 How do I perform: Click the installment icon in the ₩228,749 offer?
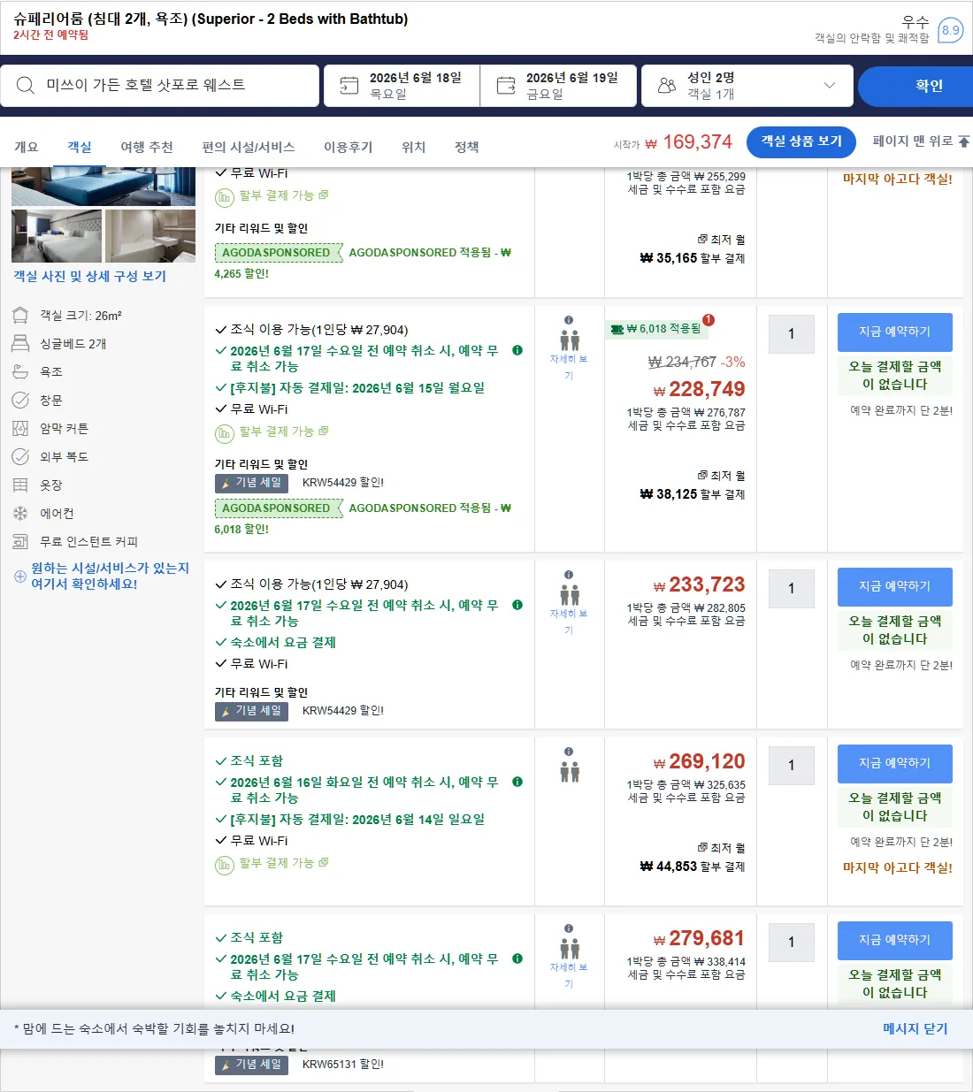(x=224, y=433)
